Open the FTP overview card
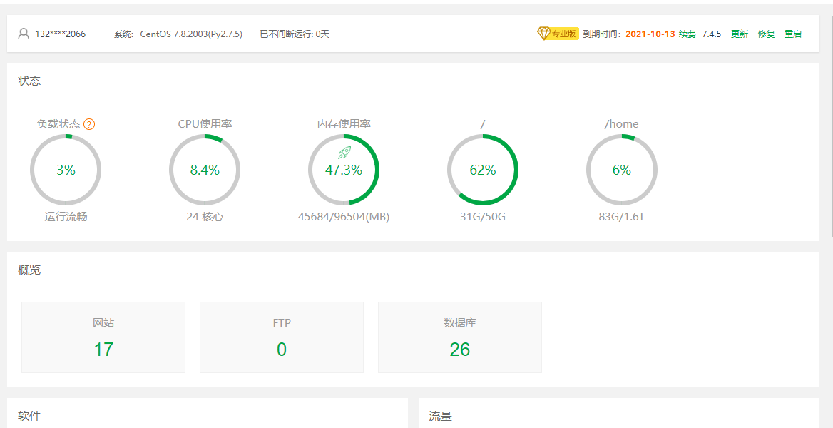 tap(282, 337)
